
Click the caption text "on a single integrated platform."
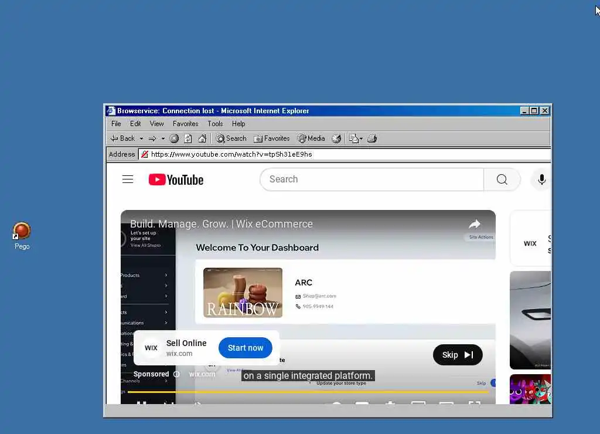[x=308, y=376]
